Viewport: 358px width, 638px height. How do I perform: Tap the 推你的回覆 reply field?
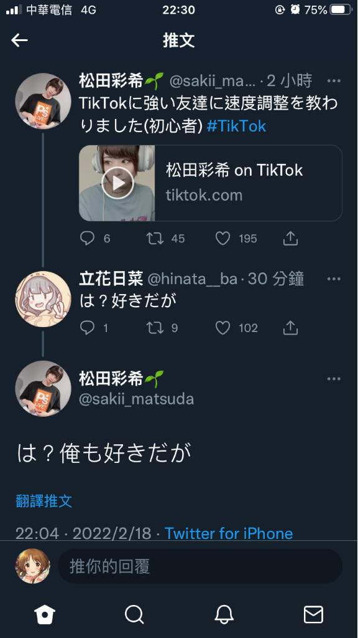(x=200, y=566)
